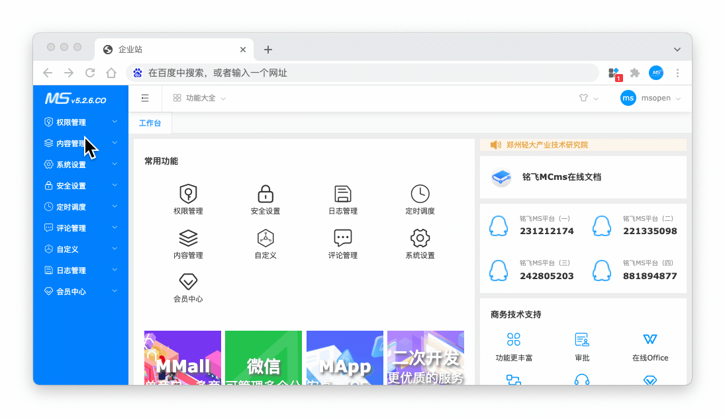Screen dimensions: 725x418
Task: Open the theme shirt icon dropdown
Action: [x=588, y=98]
